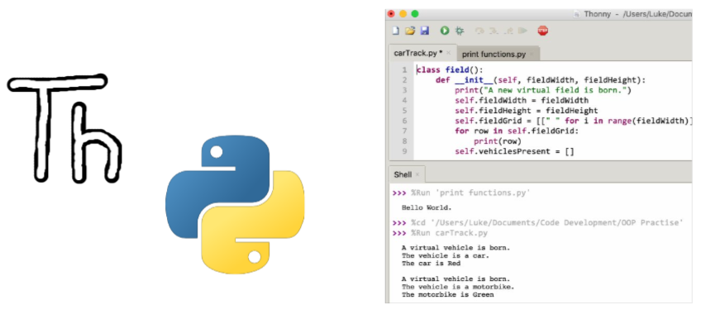Click the New file icon in Thonny toolbar
Viewport: 706px width, 314px height.
(395, 31)
